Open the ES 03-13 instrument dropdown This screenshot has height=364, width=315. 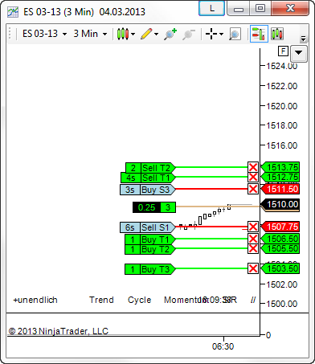point(45,34)
